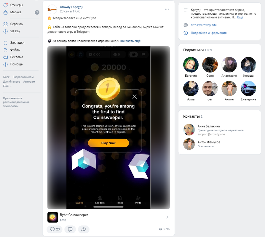Open Маркет in the left menu
The height and width of the screenshot is (237, 265).
16,12
